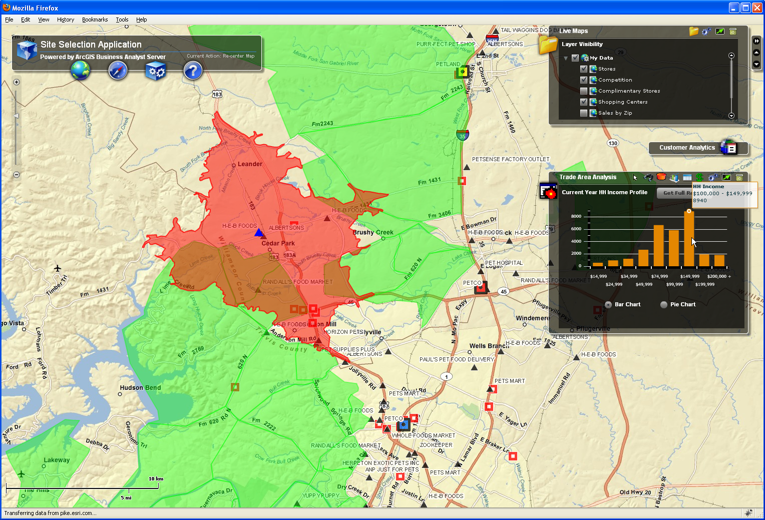Click the green arrow icon in Live Maps
This screenshot has width=765, height=520.
click(720, 31)
